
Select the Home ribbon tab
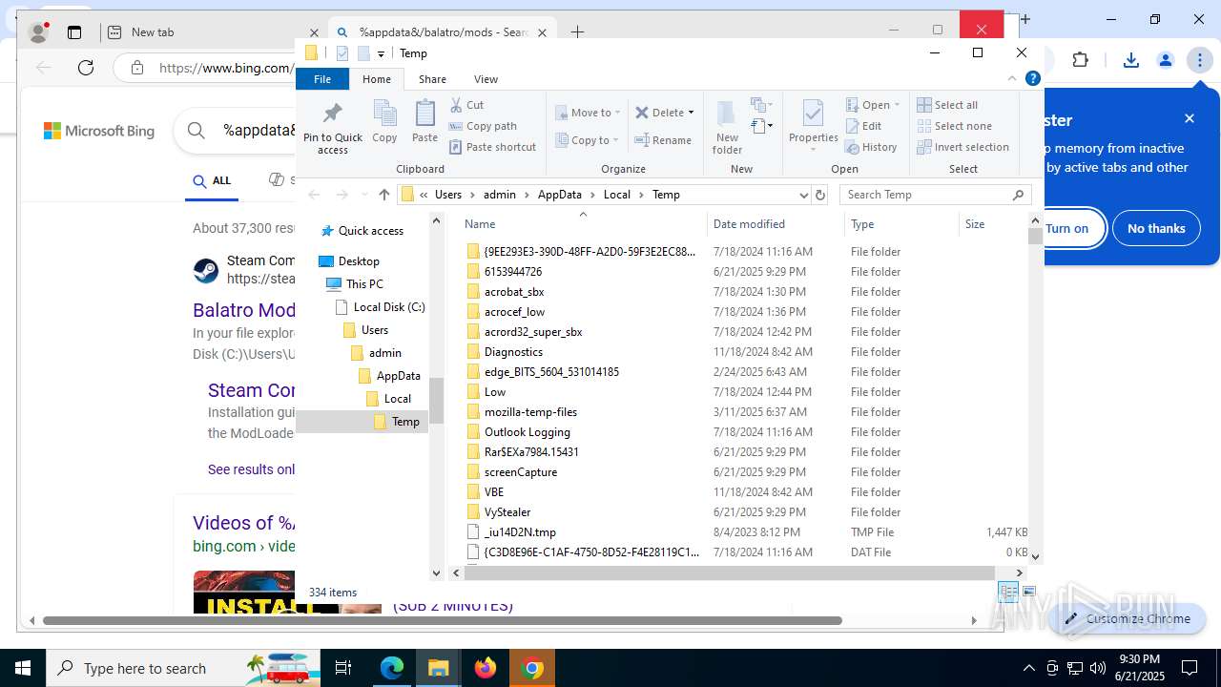[377, 79]
